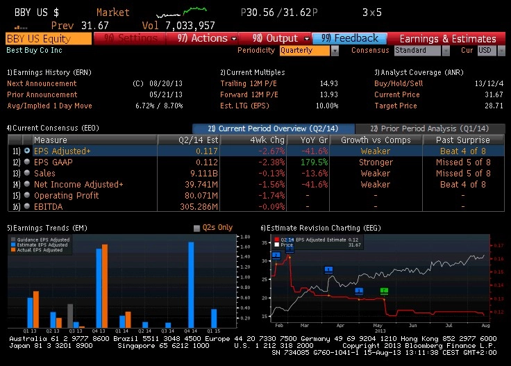Screen dimensions: 511x366
Task: Click the intraday price sparkline chart at top
Action: tap(181, 13)
